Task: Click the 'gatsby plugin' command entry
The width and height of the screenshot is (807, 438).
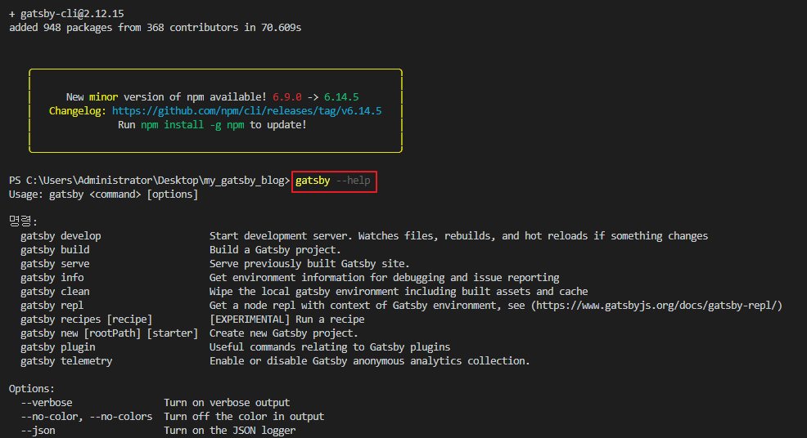Action: pyautogui.click(x=57, y=347)
